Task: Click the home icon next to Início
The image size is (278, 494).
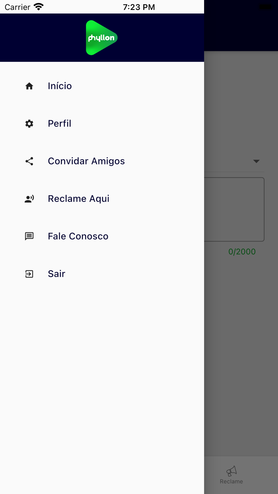Action: (29, 86)
